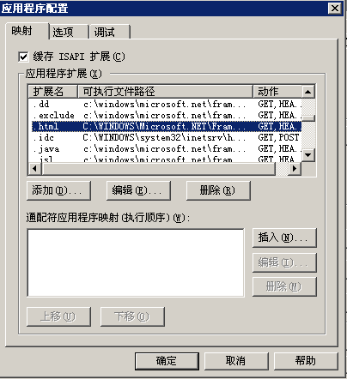The width and height of the screenshot is (347, 379).
Task: Confirm with the 确定 button
Action: (167, 361)
